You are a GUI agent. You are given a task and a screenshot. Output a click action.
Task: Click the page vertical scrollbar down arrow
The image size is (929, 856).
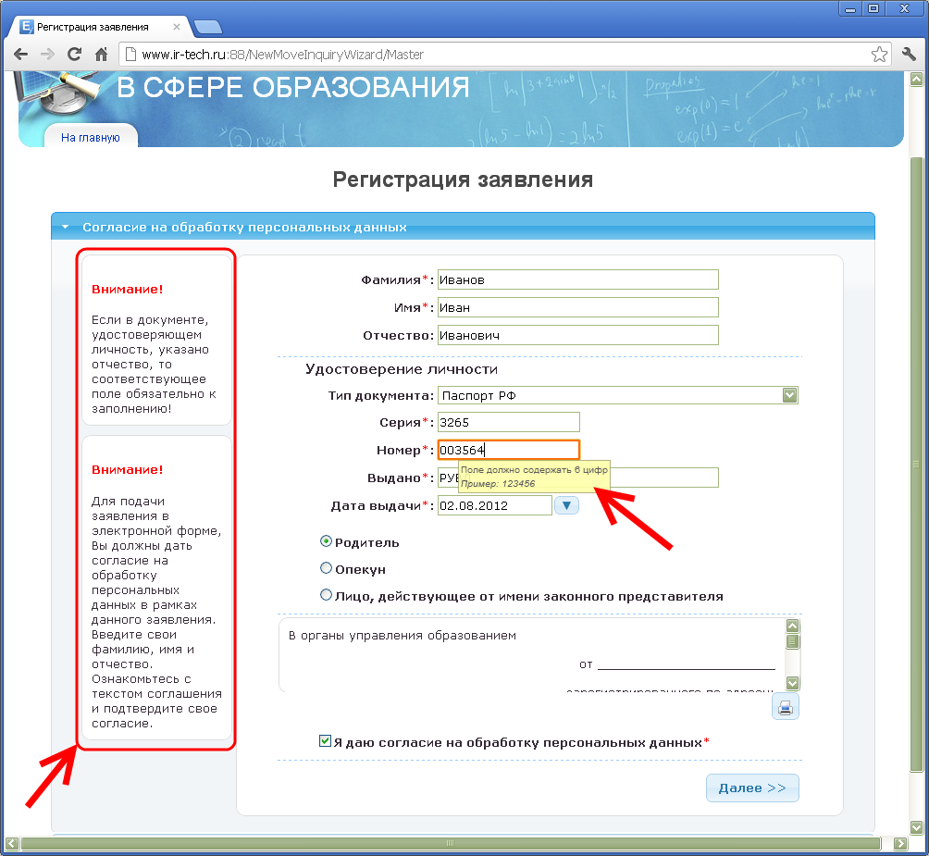coord(916,827)
